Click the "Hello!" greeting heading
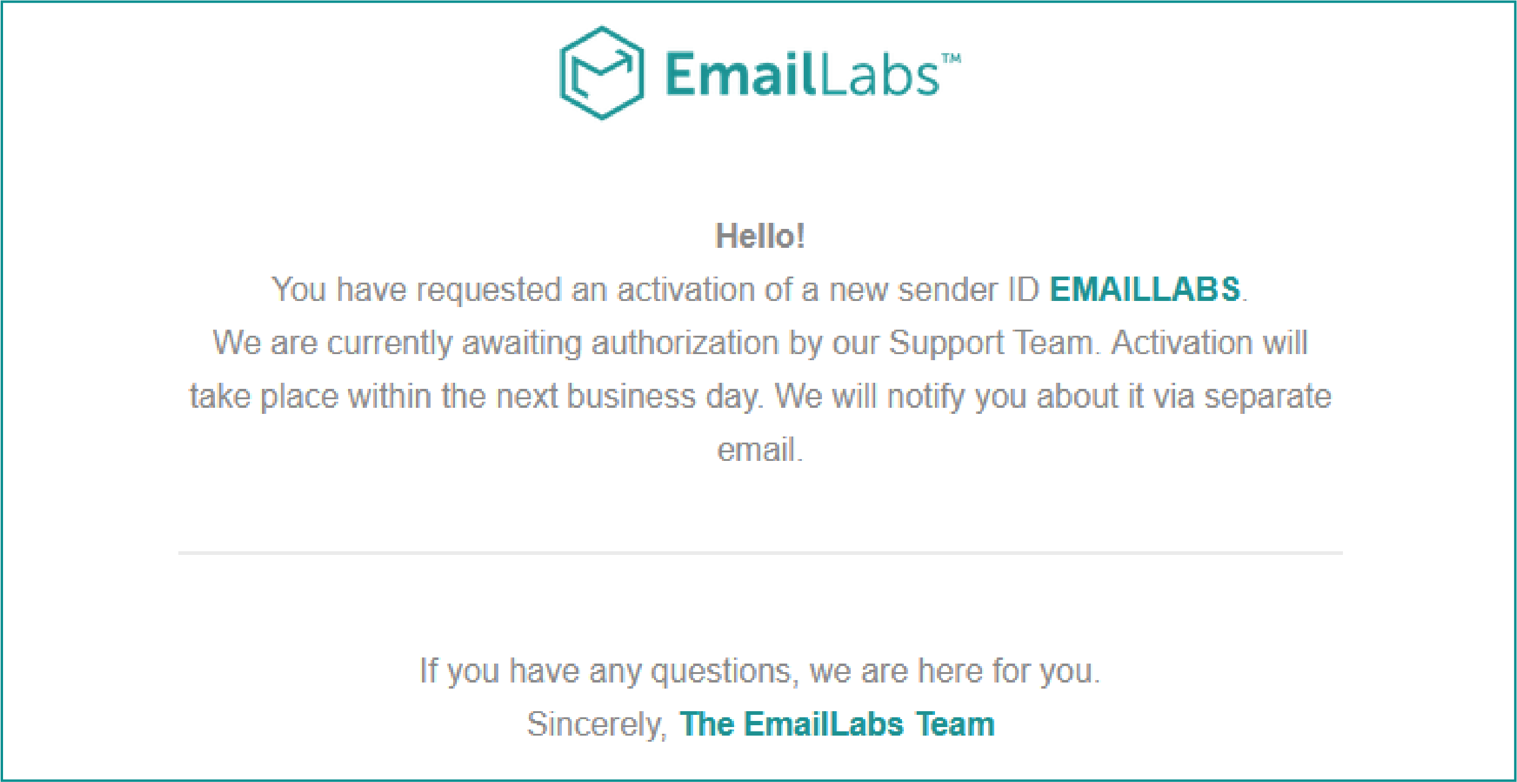 [760, 236]
